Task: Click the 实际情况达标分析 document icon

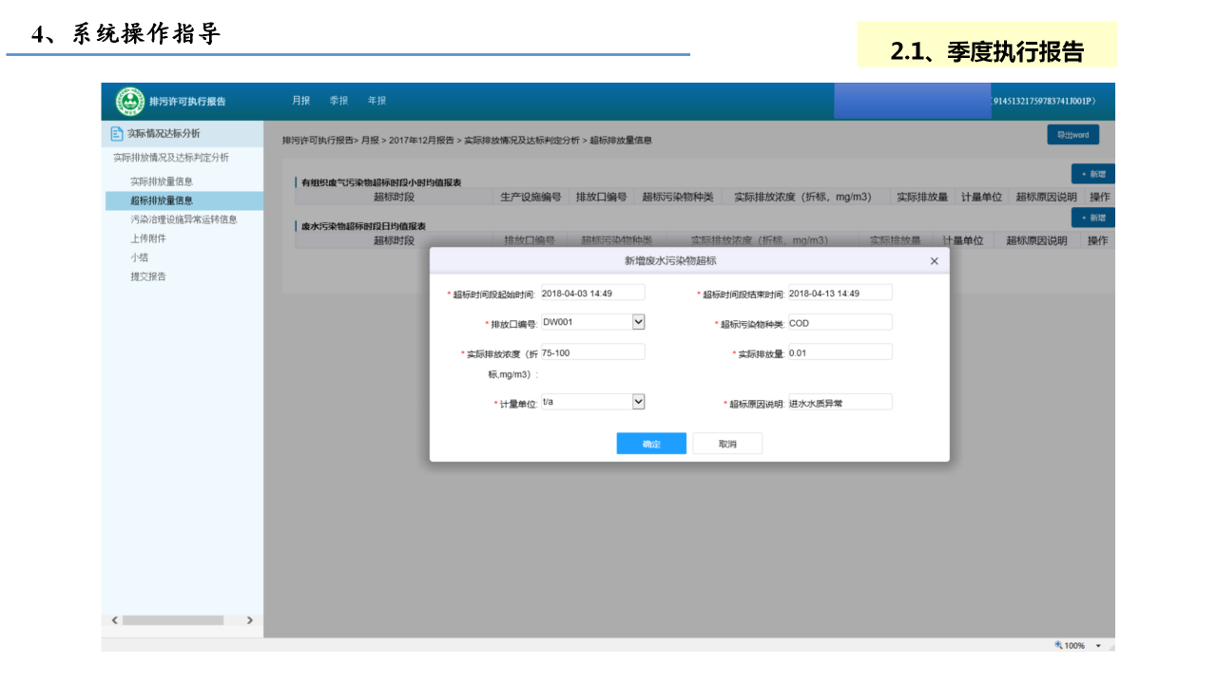Action: click(117, 134)
